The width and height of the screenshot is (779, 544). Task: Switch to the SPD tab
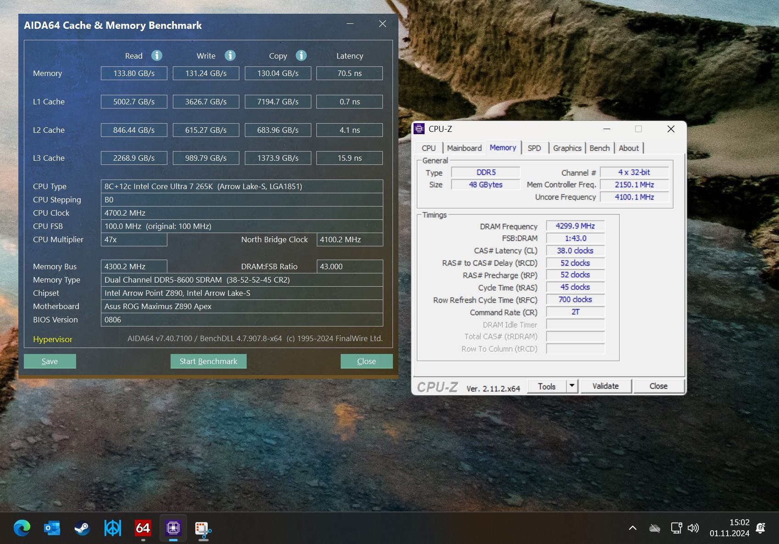[x=534, y=148]
